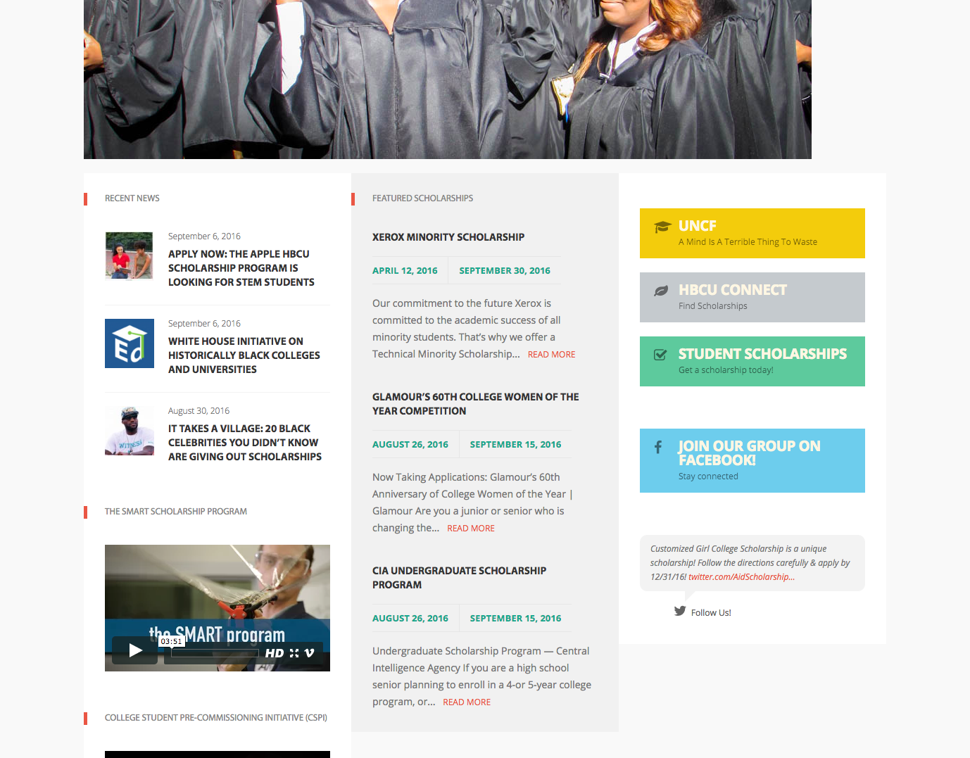Click the Apple HBCU article thumbnail of students
Image resolution: width=970 pixels, height=758 pixels.
[x=130, y=256]
